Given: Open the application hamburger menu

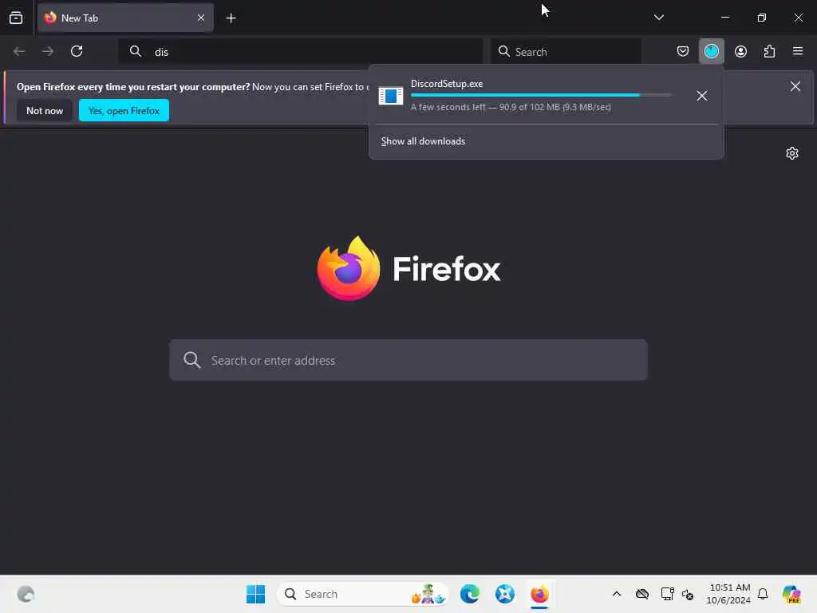Looking at the screenshot, I should coord(798,51).
